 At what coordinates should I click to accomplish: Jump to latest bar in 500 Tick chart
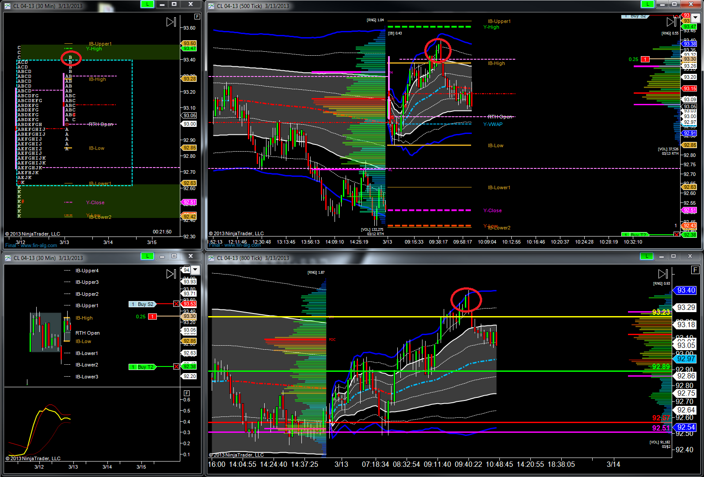coord(671,22)
